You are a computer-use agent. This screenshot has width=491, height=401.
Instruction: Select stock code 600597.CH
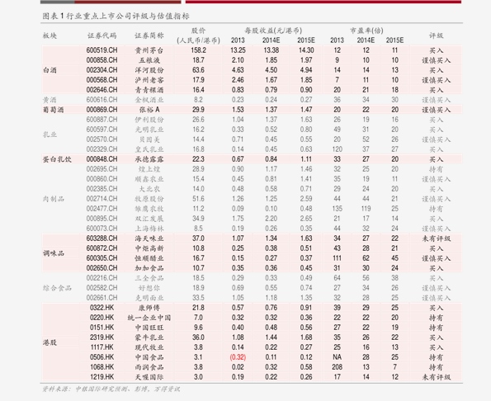[x=102, y=130]
